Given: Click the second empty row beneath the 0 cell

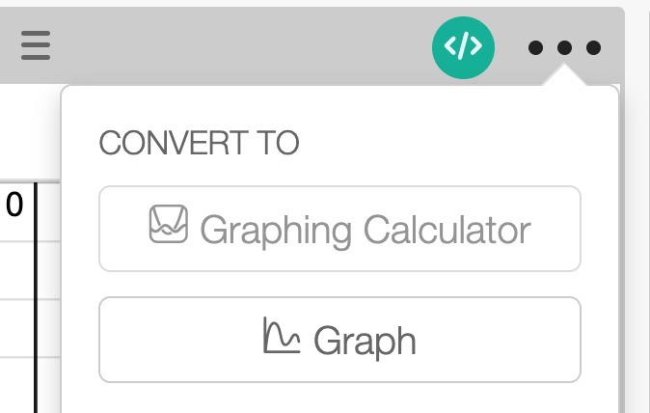Looking at the screenshot, I should point(16,328).
